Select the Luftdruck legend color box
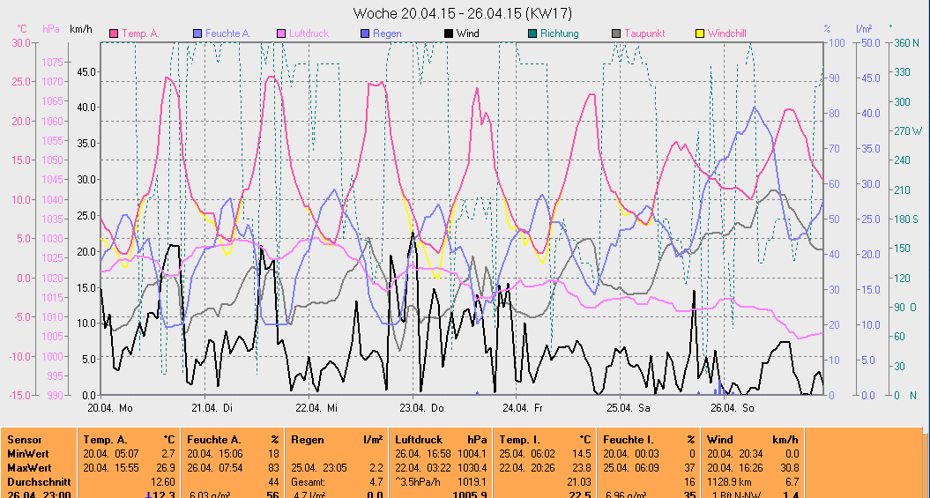The width and height of the screenshot is (930, 498). [x=281, y=33]
